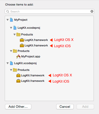Collapse Products triangle under top-level LogKit.xcodeproj
Viewport: 99px width, 114px height.
(11, 70)
